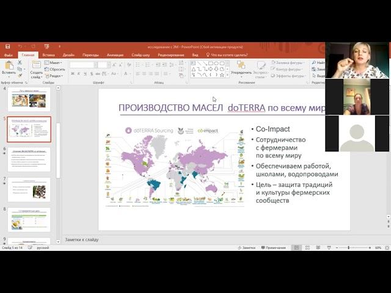Select the right arrow shape in shapes gallery
The height and width of the screenshot is (293, 391).
point(211,69)
